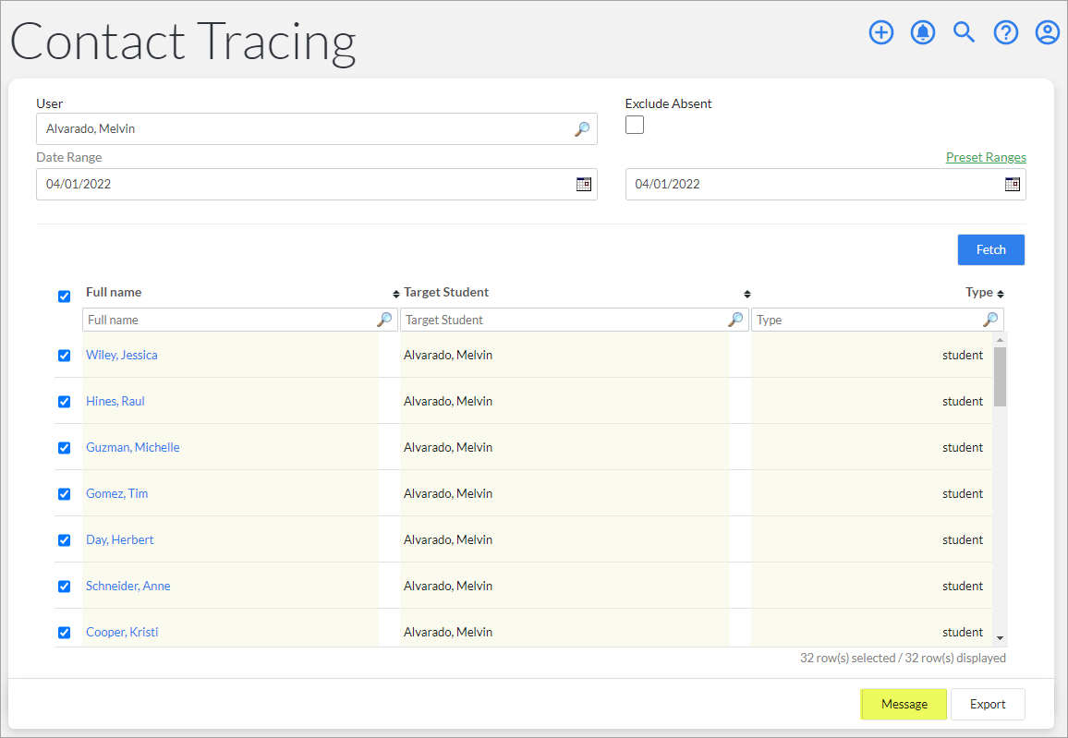Open the global search magnifier icon

click(964, 32)
